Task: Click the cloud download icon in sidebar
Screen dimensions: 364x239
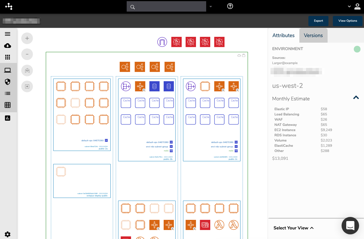Action: coord(8,46)
